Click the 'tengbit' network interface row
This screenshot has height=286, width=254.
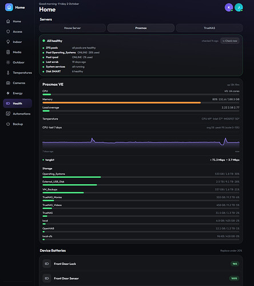click(x=141, y=160)
